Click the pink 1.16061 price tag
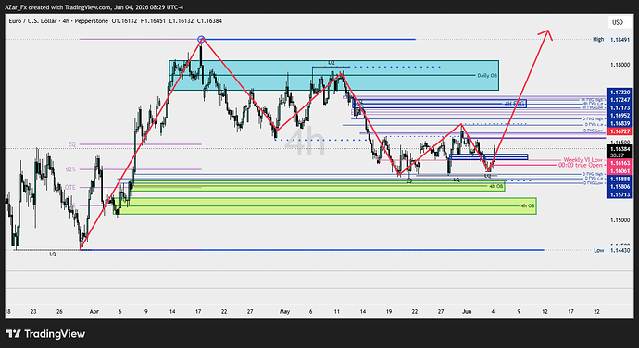 (620, 171)
